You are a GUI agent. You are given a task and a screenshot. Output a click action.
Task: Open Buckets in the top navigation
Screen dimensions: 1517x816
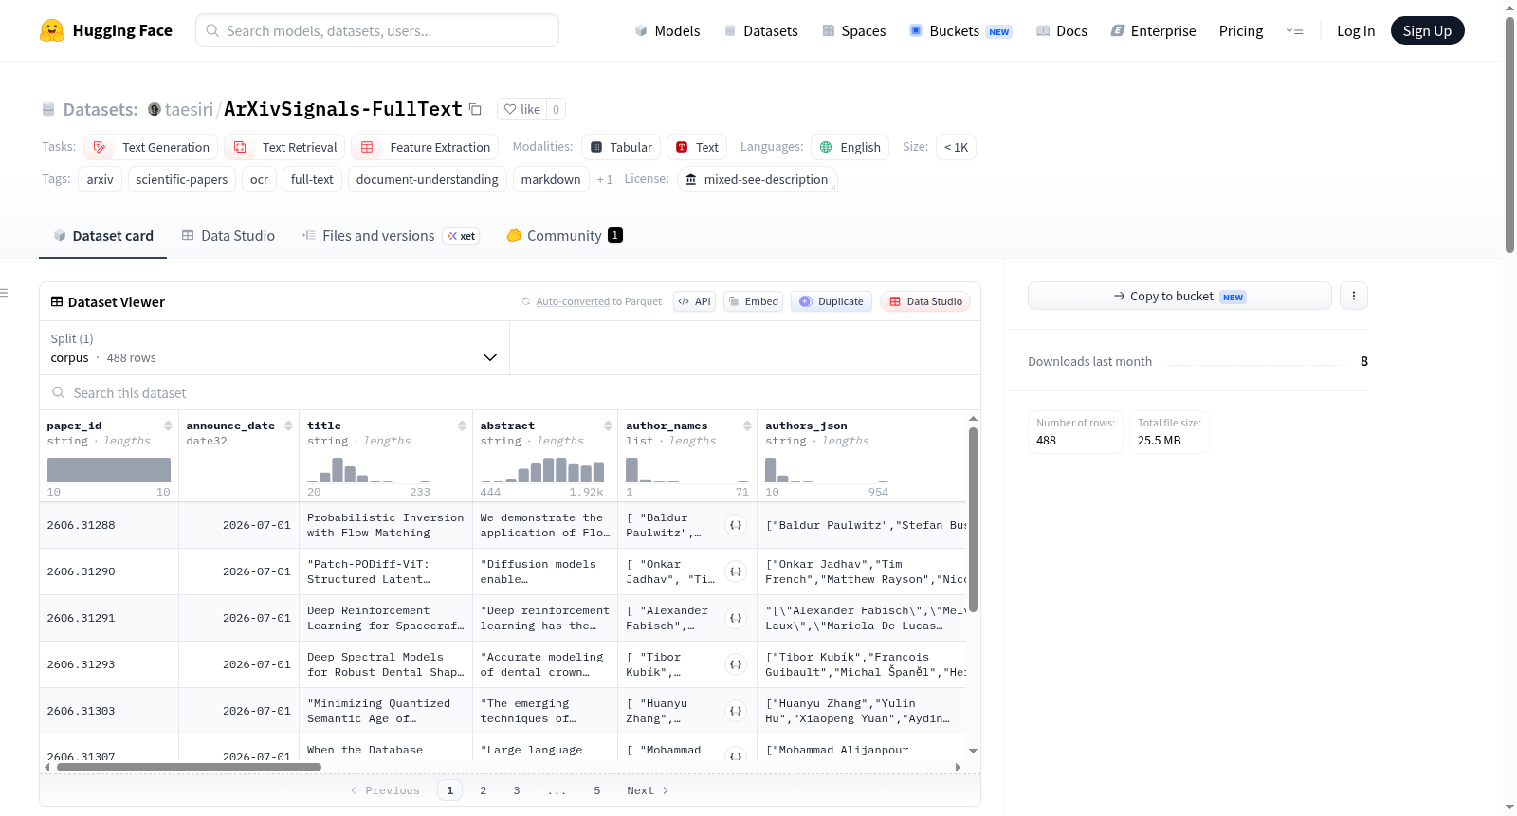[x=960, y=31]
